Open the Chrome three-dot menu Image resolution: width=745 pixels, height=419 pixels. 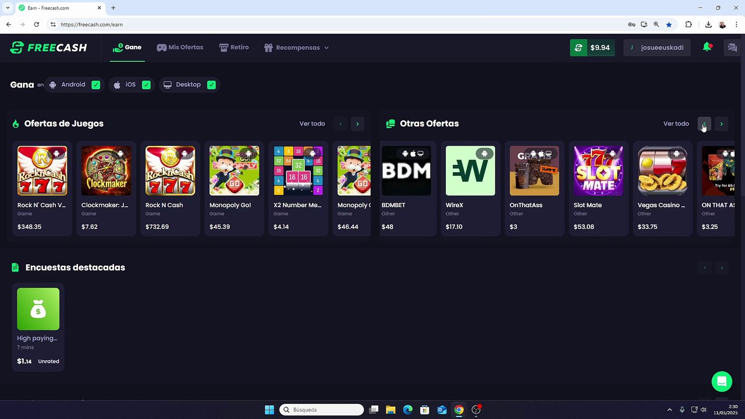736,24
